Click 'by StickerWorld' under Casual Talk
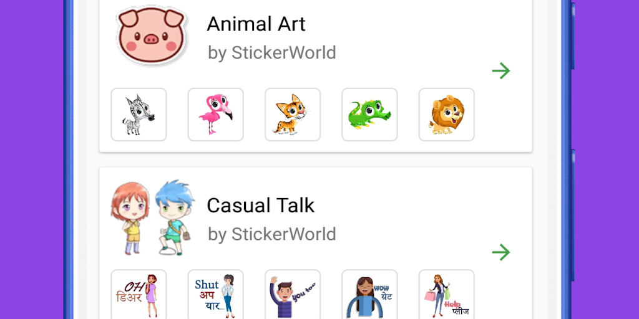This screenshot has width=639, height=319. point(272,234)
